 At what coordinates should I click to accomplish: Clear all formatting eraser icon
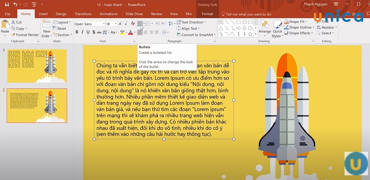point(133,24)
